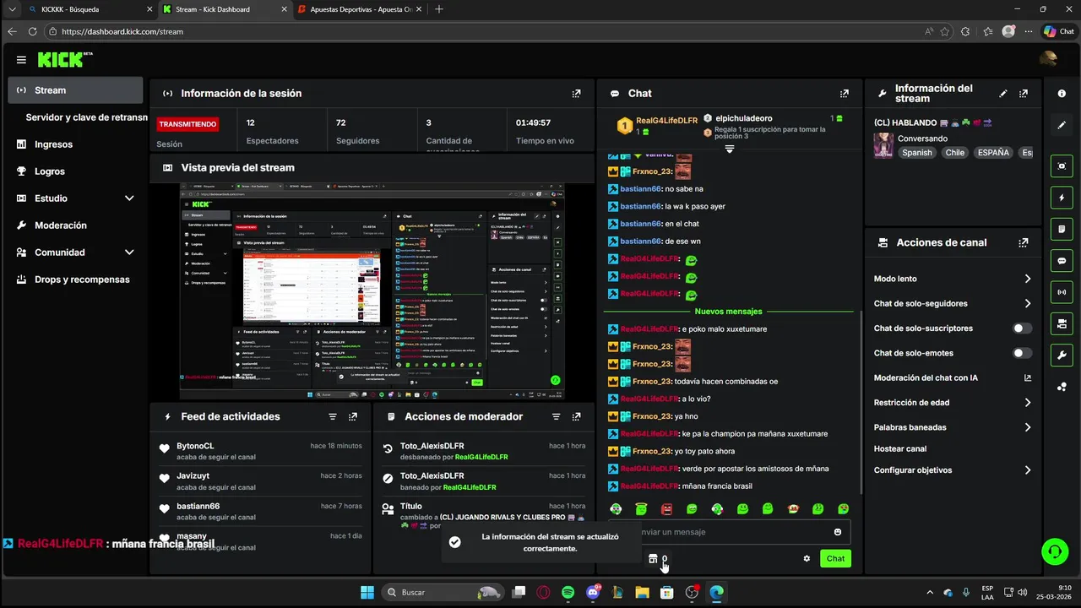
Task: Open the emoji picker in message box
Action: tap(838, 532)
